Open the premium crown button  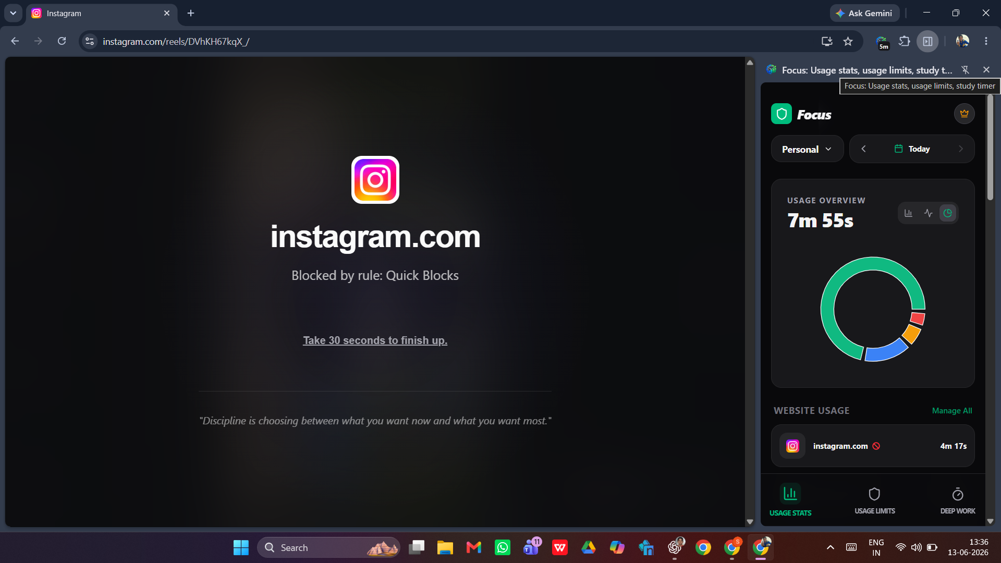[x=964, y=114]
